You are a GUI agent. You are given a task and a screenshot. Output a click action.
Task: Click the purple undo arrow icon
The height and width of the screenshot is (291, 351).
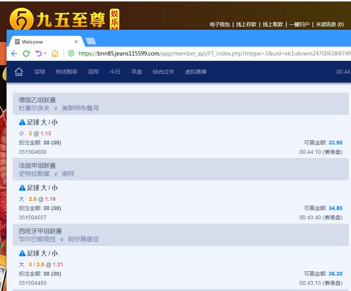[38, 53]
